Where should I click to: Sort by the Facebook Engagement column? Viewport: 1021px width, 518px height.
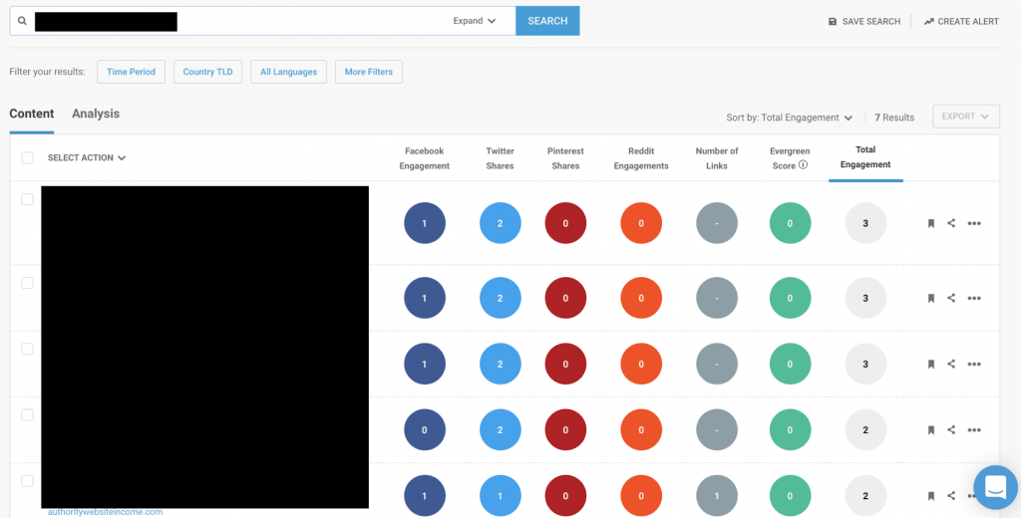click(425, 158)
